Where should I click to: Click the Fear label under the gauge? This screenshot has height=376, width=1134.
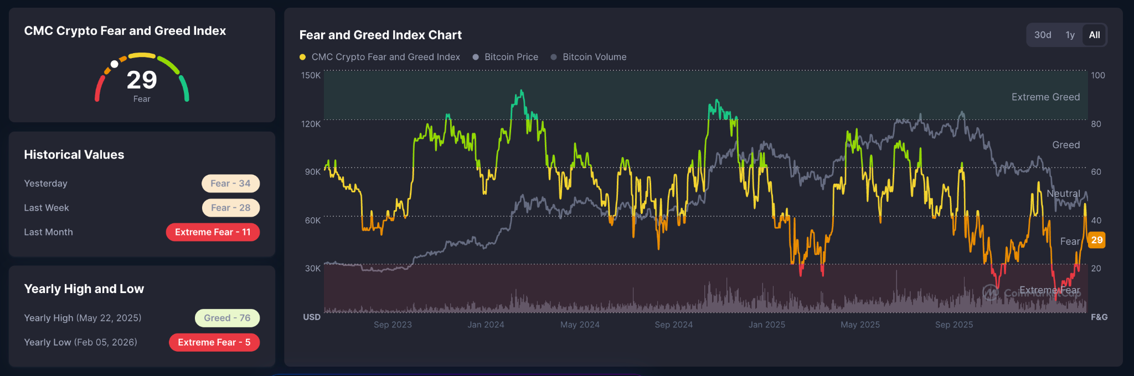(x=142, y=99)
